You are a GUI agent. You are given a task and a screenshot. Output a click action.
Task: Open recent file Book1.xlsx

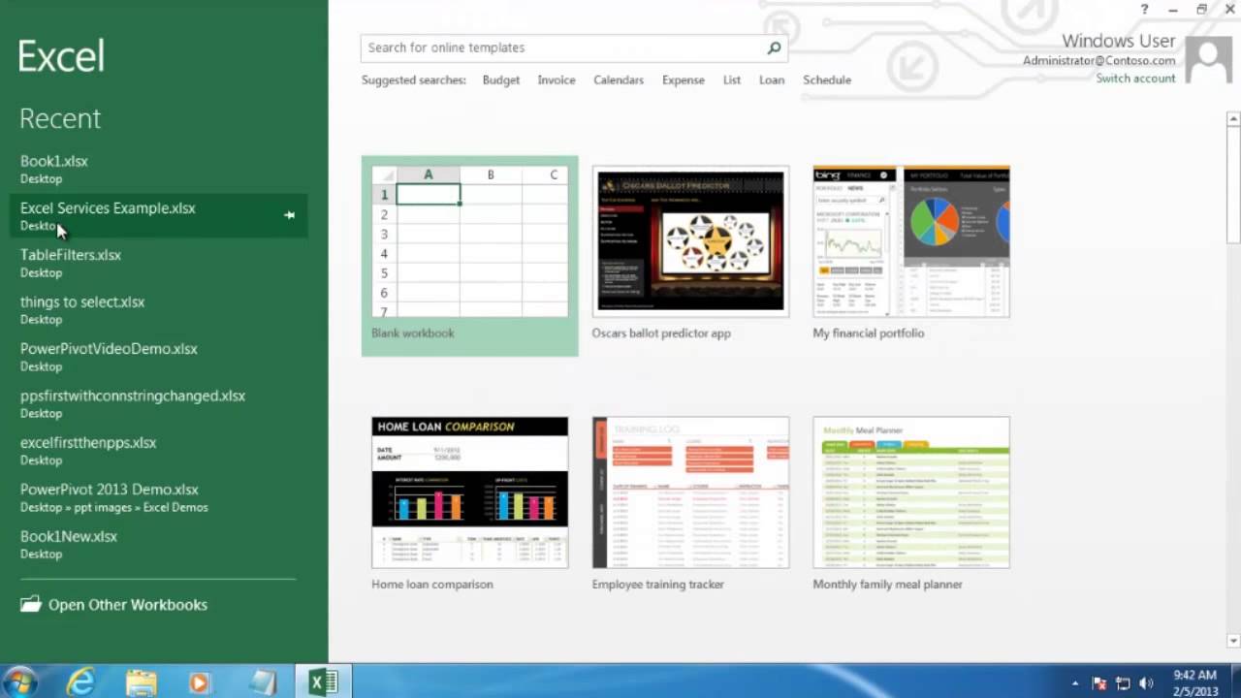coord(159,169)
